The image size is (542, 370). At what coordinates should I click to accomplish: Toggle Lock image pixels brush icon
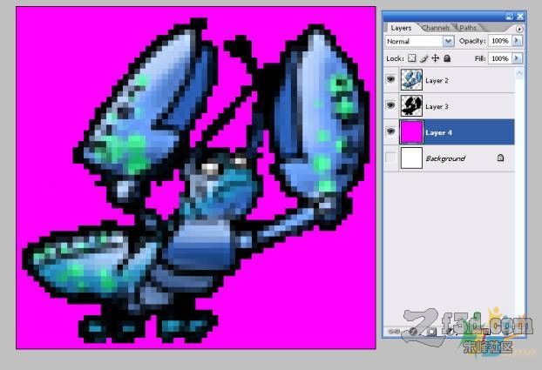tap(423, 58)
